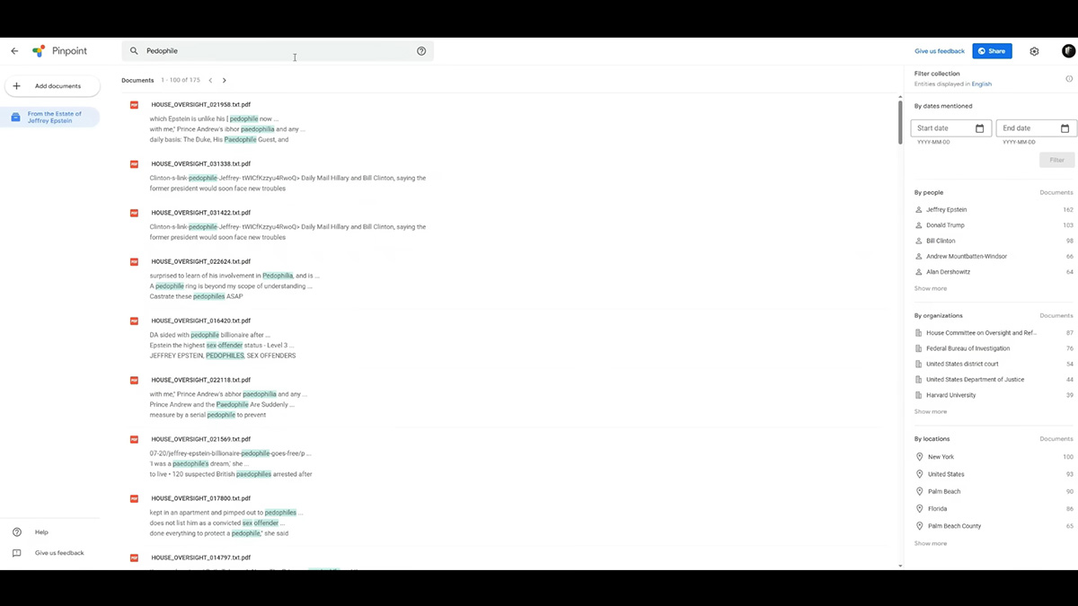This screenshot has width=1078, height=606.
Task: Open the Start date calendar picker icon
Action: (979, 128)
